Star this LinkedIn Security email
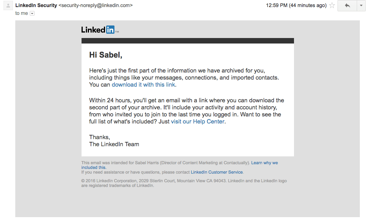Screen dimensions: 372x223 point(332,5)
